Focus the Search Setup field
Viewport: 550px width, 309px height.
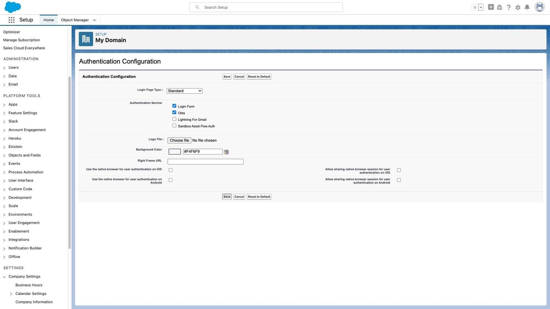point(266,7)
